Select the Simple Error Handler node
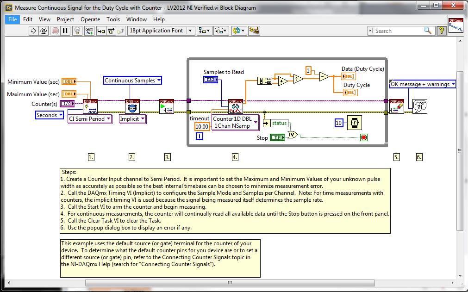The height and width of the screenshot is (292, 468). tap(420, 106)
